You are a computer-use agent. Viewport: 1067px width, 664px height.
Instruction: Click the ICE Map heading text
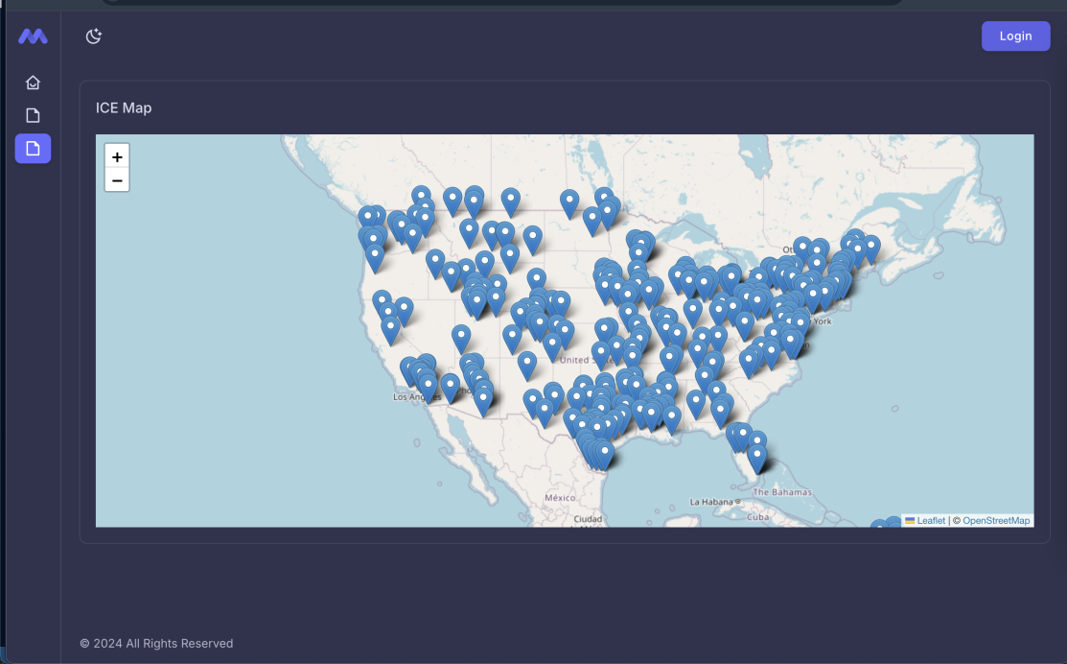(x=124, y=107)
